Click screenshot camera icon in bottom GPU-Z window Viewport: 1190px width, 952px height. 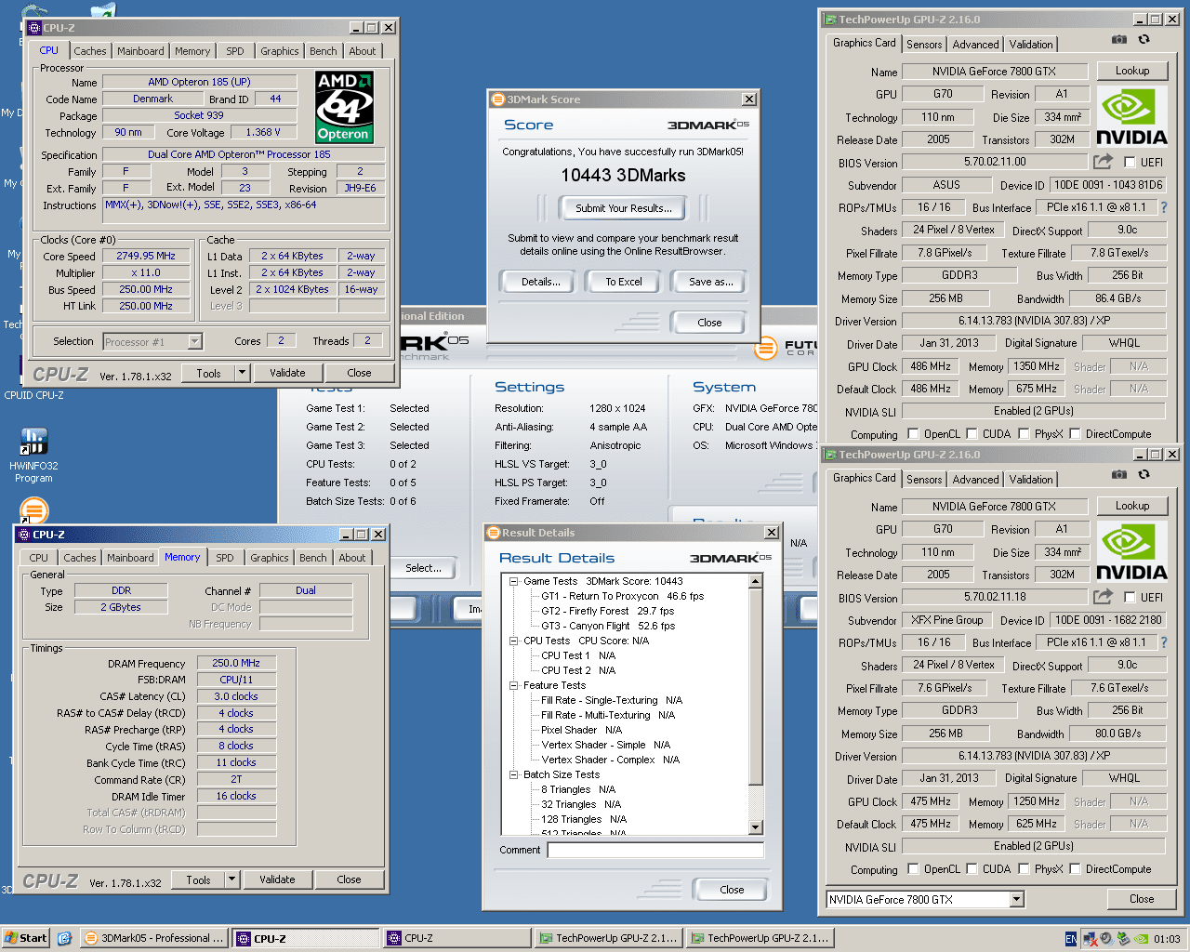point(1119,475)
